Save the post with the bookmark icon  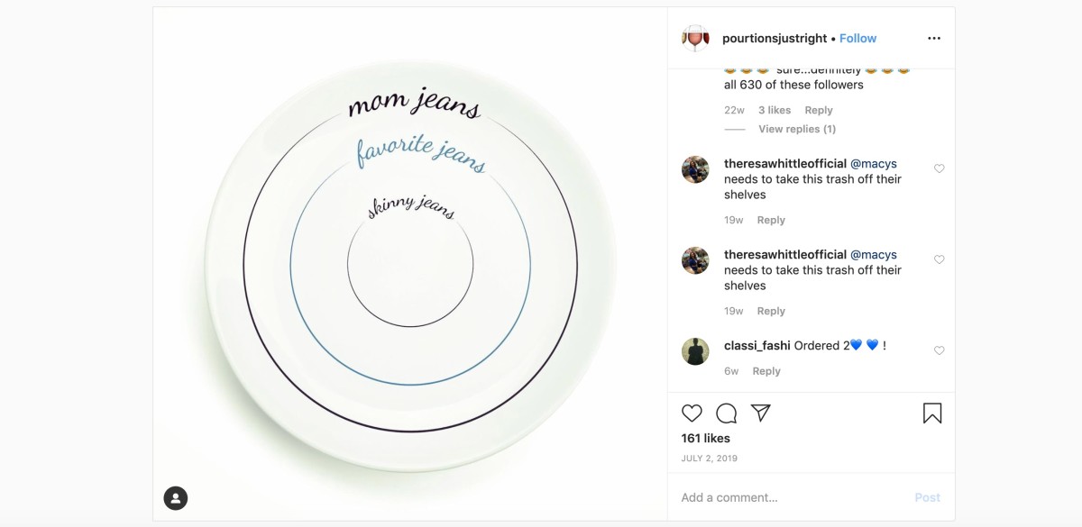coord(932,413)
